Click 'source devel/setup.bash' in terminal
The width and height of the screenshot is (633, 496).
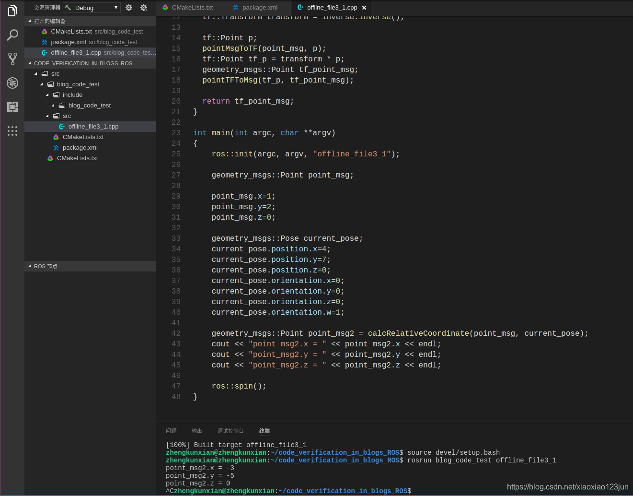point(453,453)
